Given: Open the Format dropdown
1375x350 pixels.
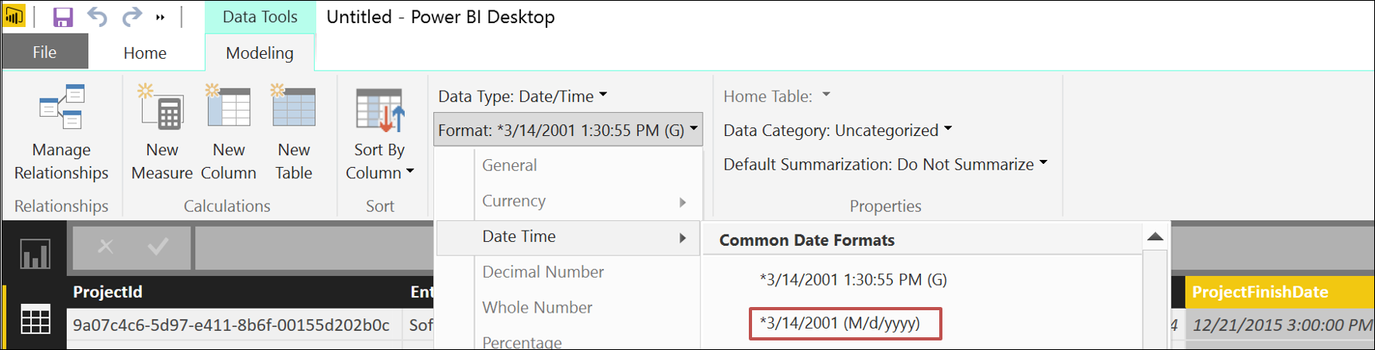Looking at the screenshot, I should [x=568, y=130].
